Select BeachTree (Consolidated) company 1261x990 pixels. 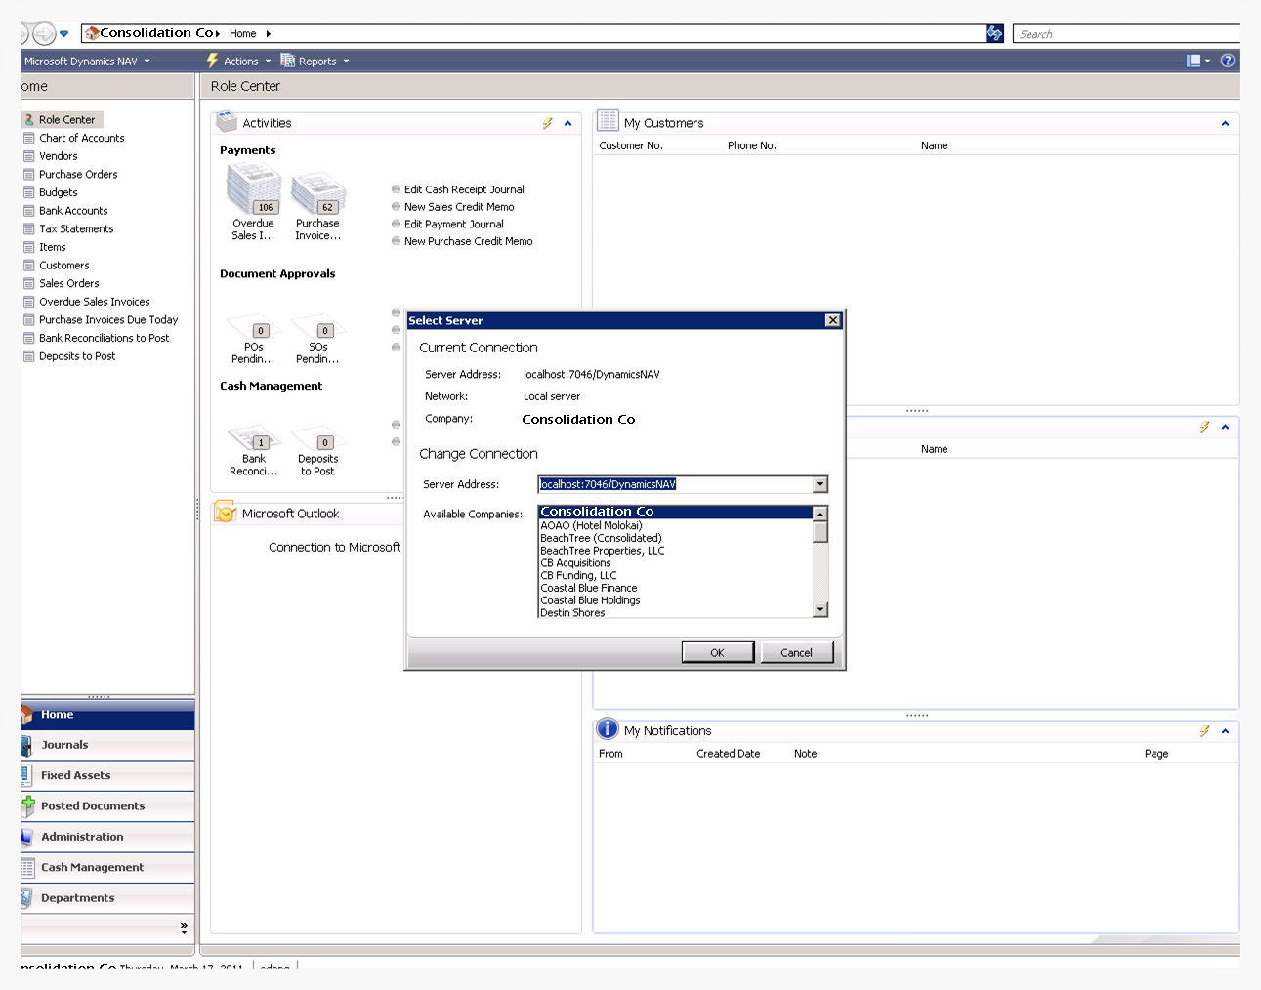coord(676,538)
